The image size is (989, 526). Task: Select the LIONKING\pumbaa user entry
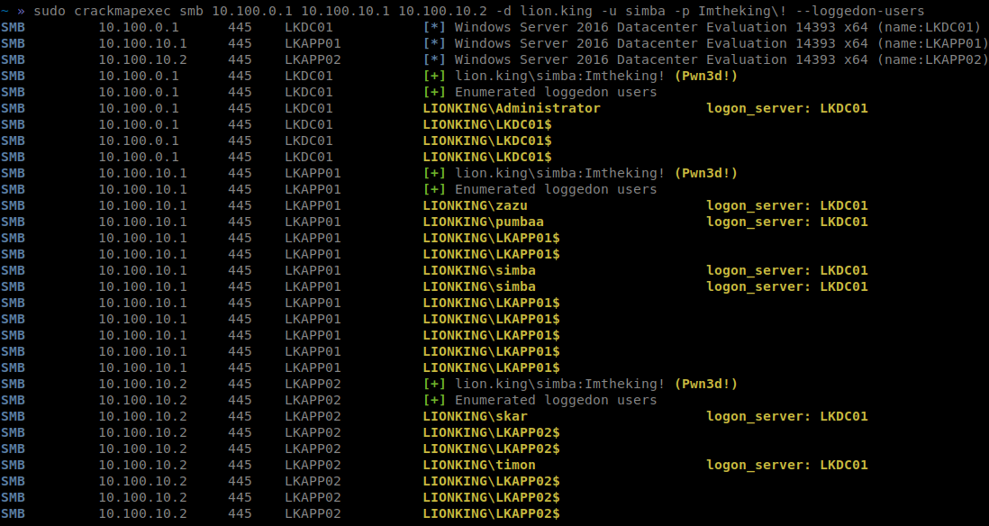click(483, 222)
